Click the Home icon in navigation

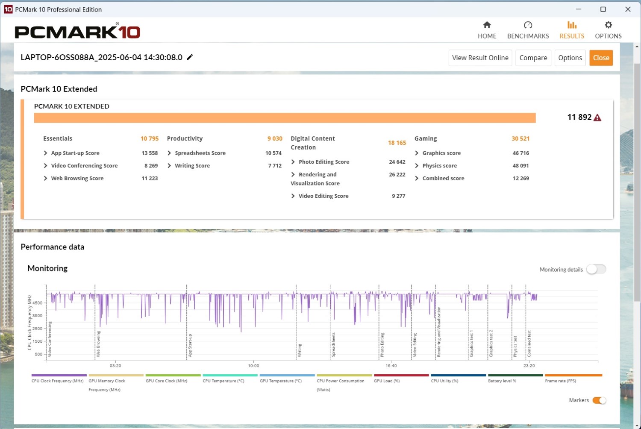click(487, 25)
